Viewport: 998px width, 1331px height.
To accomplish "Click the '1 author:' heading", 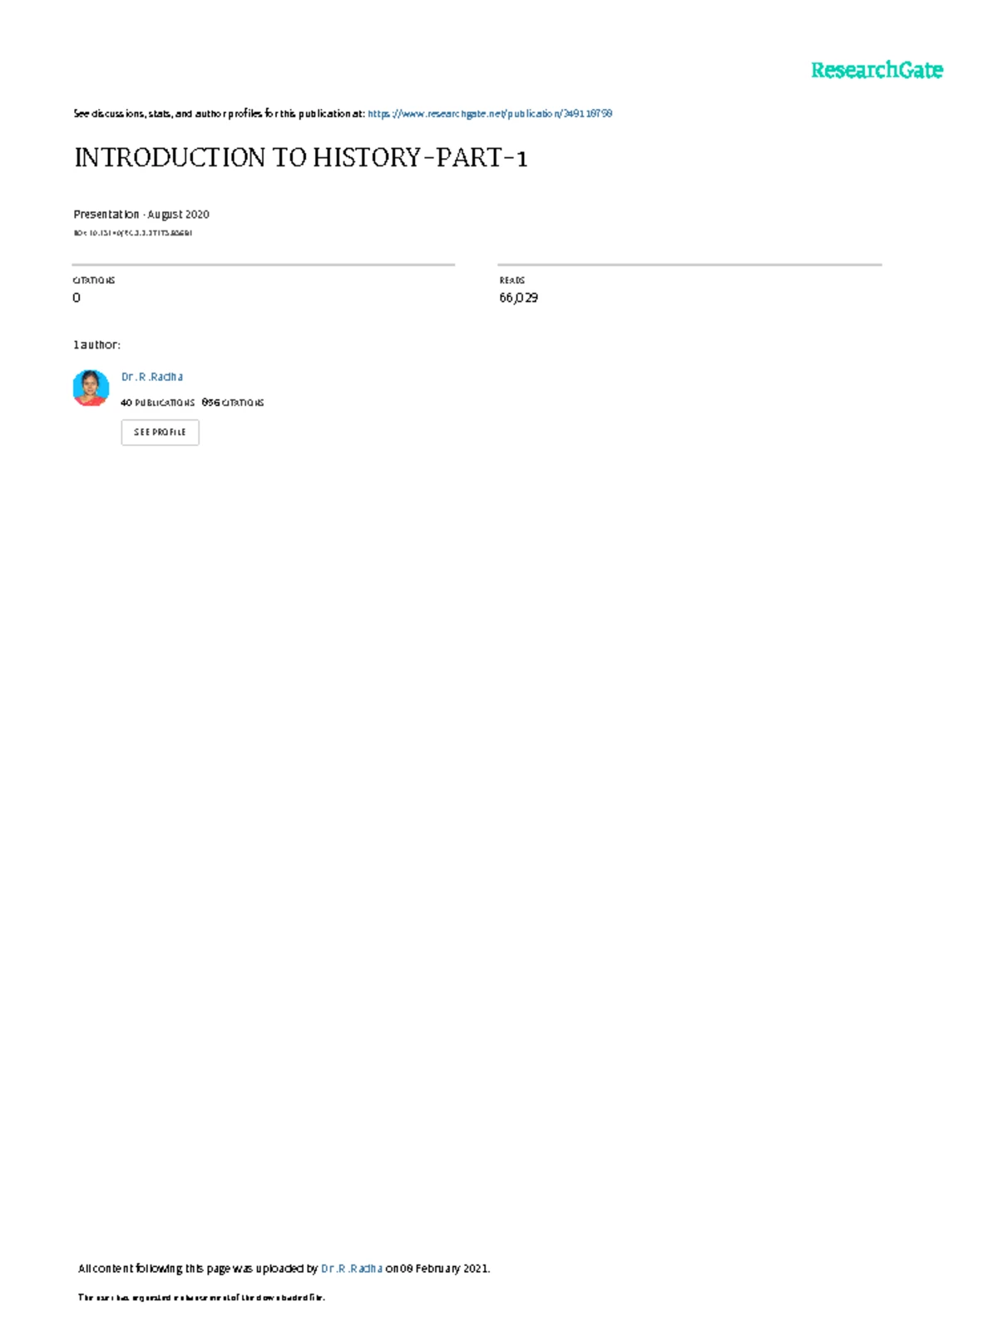I will coord(96,344).
